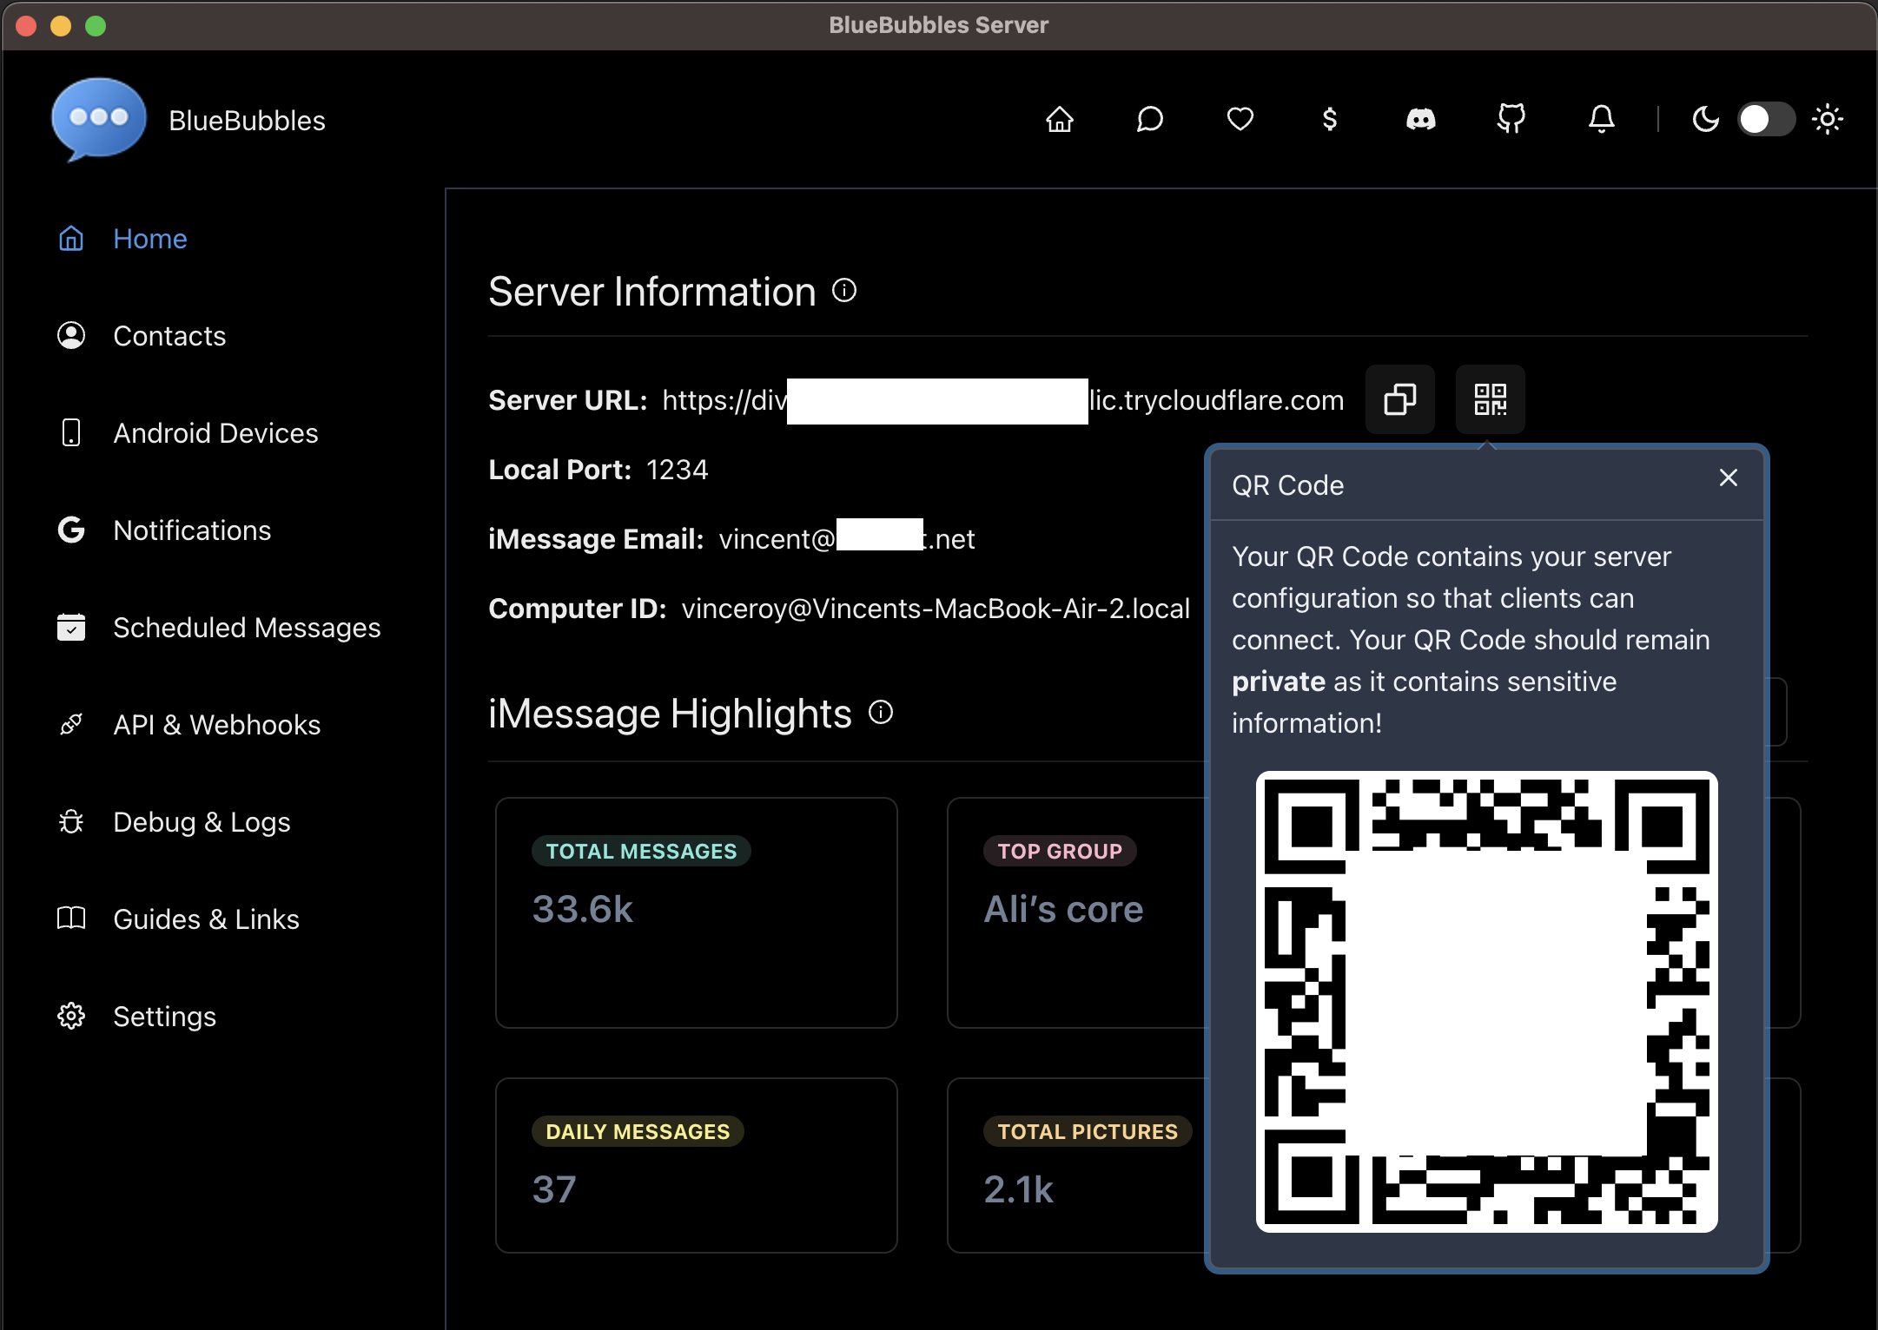Viewport: 1878px width, 1330px height.
Task: Open Guides & Links in the sidebar
Action: coord(178,919)
